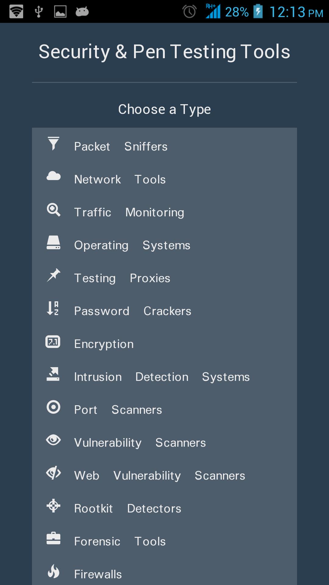Tap the funnel icon beside Packet Sniffers

click(53, 144)
